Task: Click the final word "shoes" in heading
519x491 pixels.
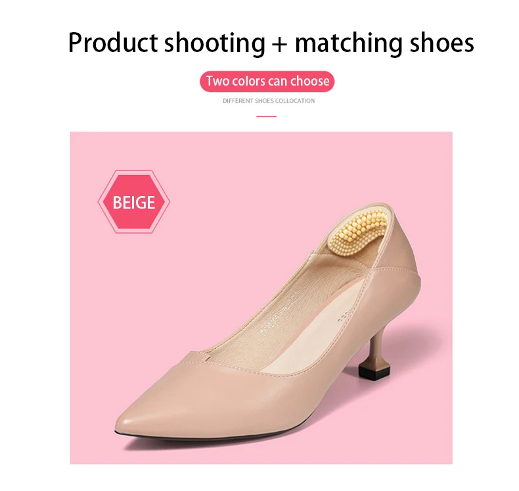Action: pyautogui.click(x=441, y=43)
